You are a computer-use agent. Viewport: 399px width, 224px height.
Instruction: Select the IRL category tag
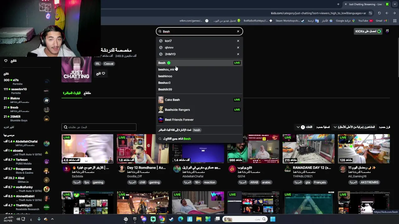pyautogui.click(x=98, y=64)
